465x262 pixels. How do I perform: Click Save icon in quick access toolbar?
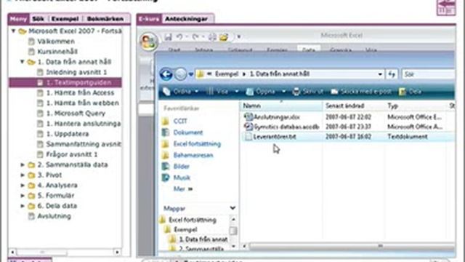168,37
